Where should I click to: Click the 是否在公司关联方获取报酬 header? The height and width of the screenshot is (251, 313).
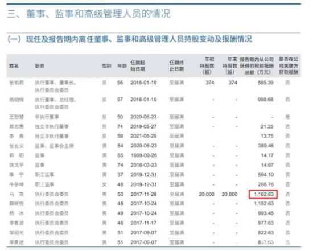[289, 65]
